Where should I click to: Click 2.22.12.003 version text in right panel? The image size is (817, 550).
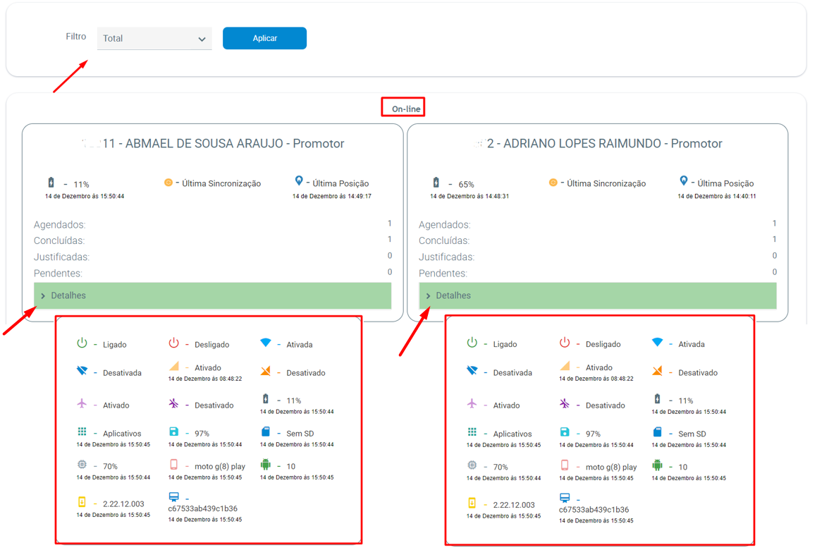(514, 505)
